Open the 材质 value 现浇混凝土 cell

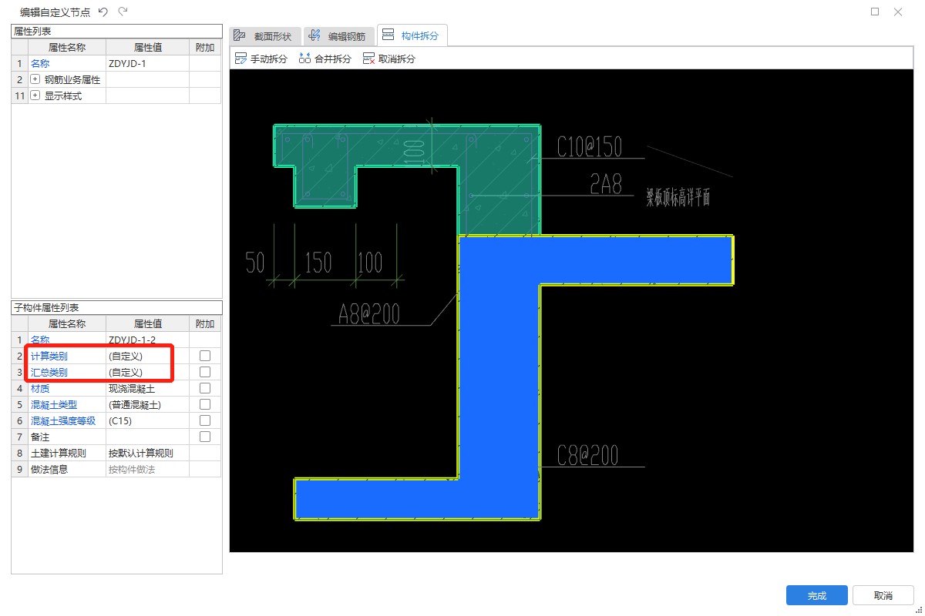pyautogui.click(x=147, y=388)
